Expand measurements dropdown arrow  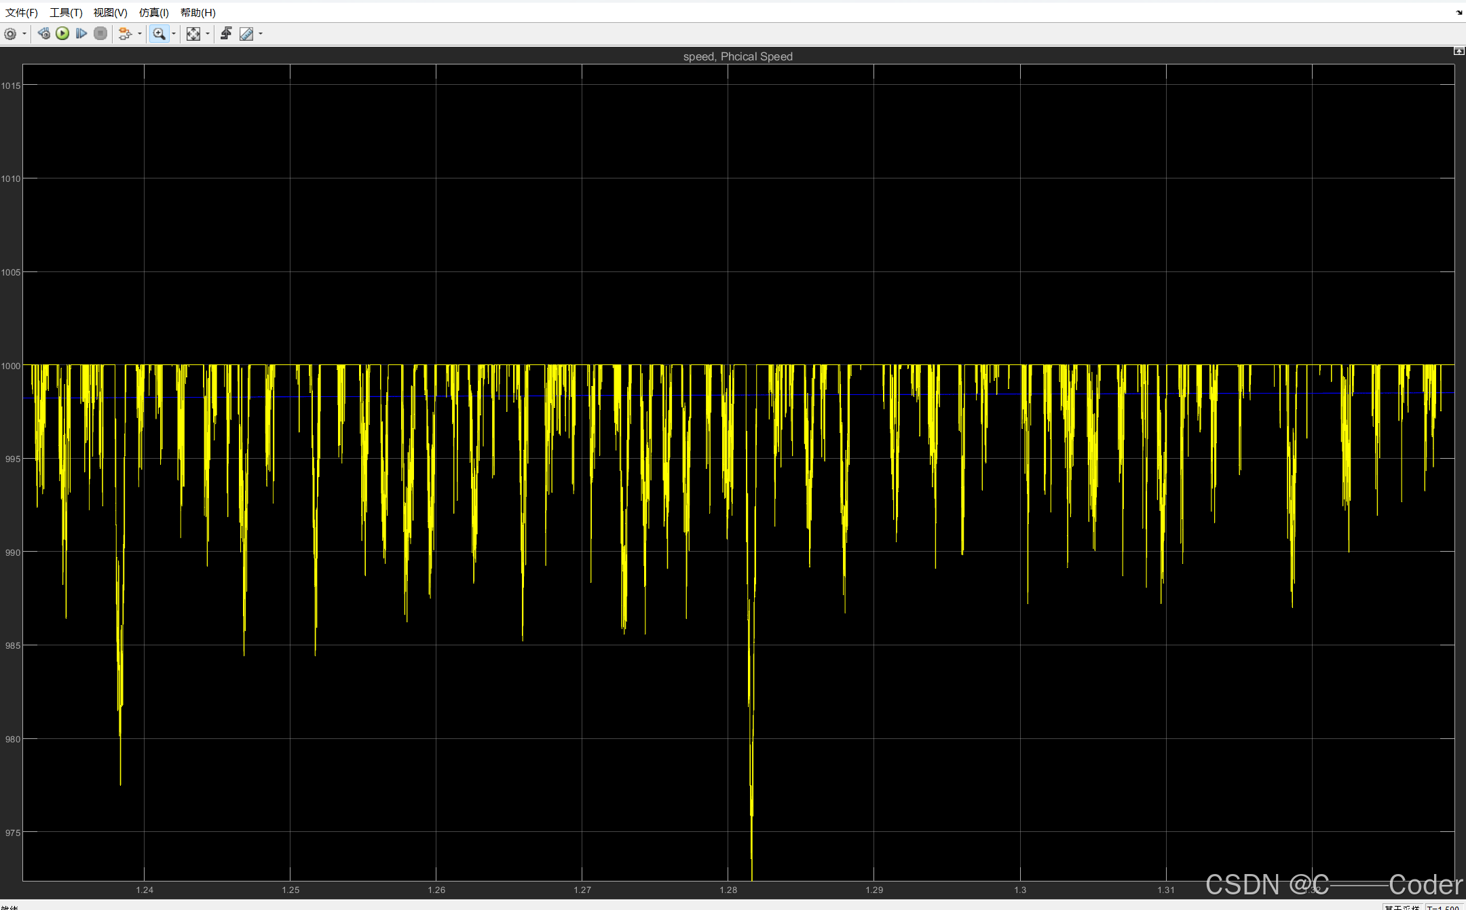(x=261, y=34)
